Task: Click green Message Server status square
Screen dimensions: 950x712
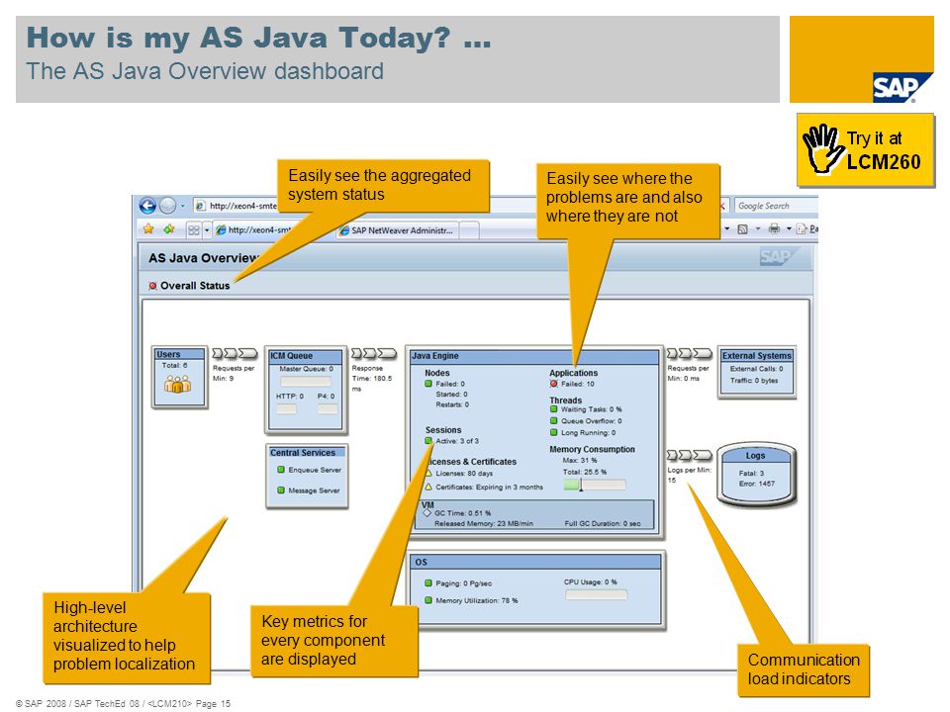Action: [281, 490]
